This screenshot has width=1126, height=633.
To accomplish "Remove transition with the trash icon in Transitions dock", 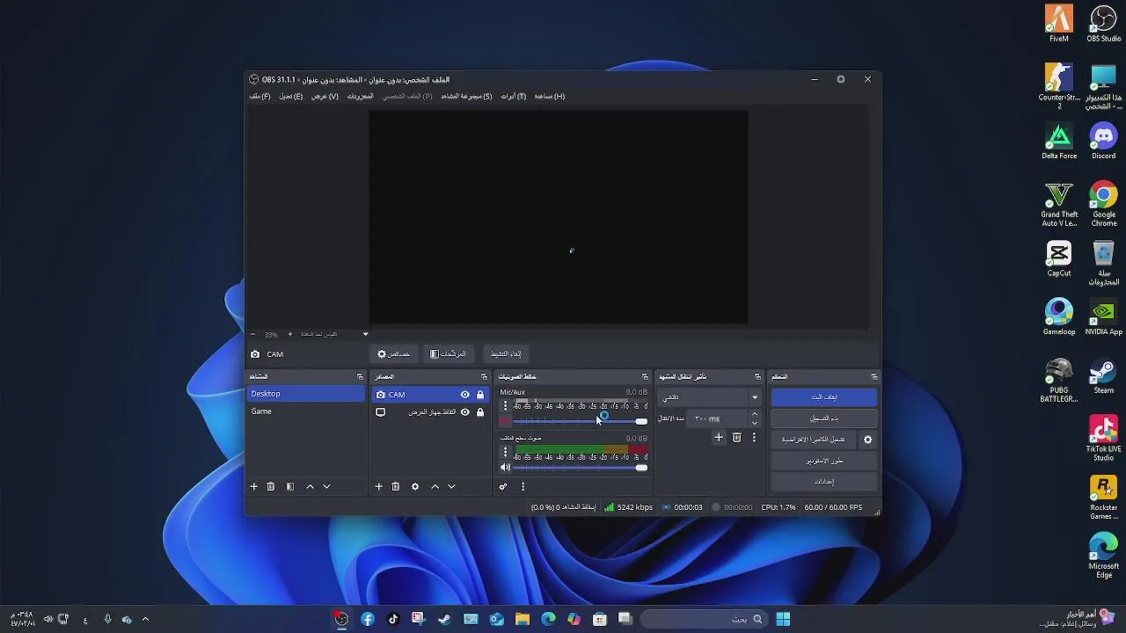I will [737, 437].
